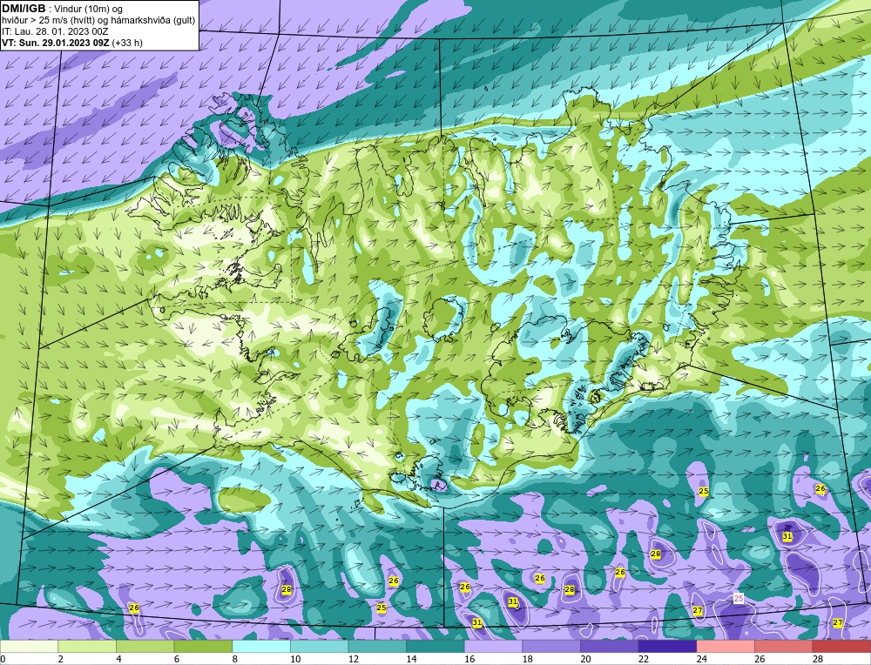Viewport: 871px width, 665px height.
Task: Click the 'VT: Sun. 29.01.2023 09Z' valid time
Action: coord(56,43)
